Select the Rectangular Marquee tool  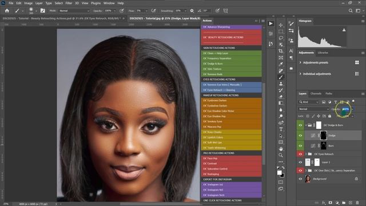(x=281, y=31)
